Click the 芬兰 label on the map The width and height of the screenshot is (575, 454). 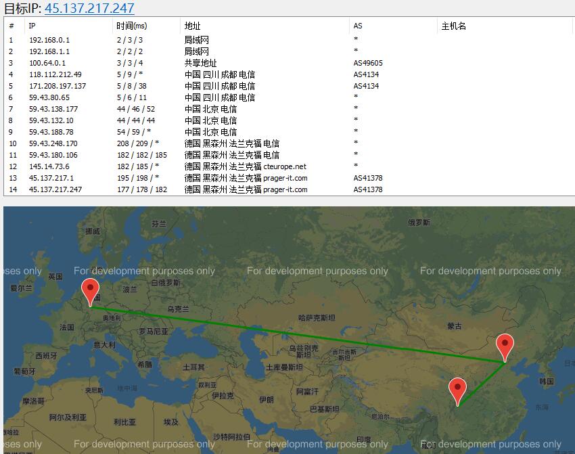pyautogui.click(x=159, y=224)
